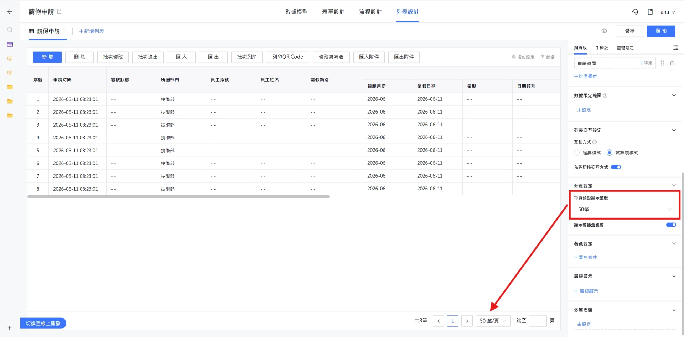Click the eye preview icon
684x337 pixels.
coord(604,31)
